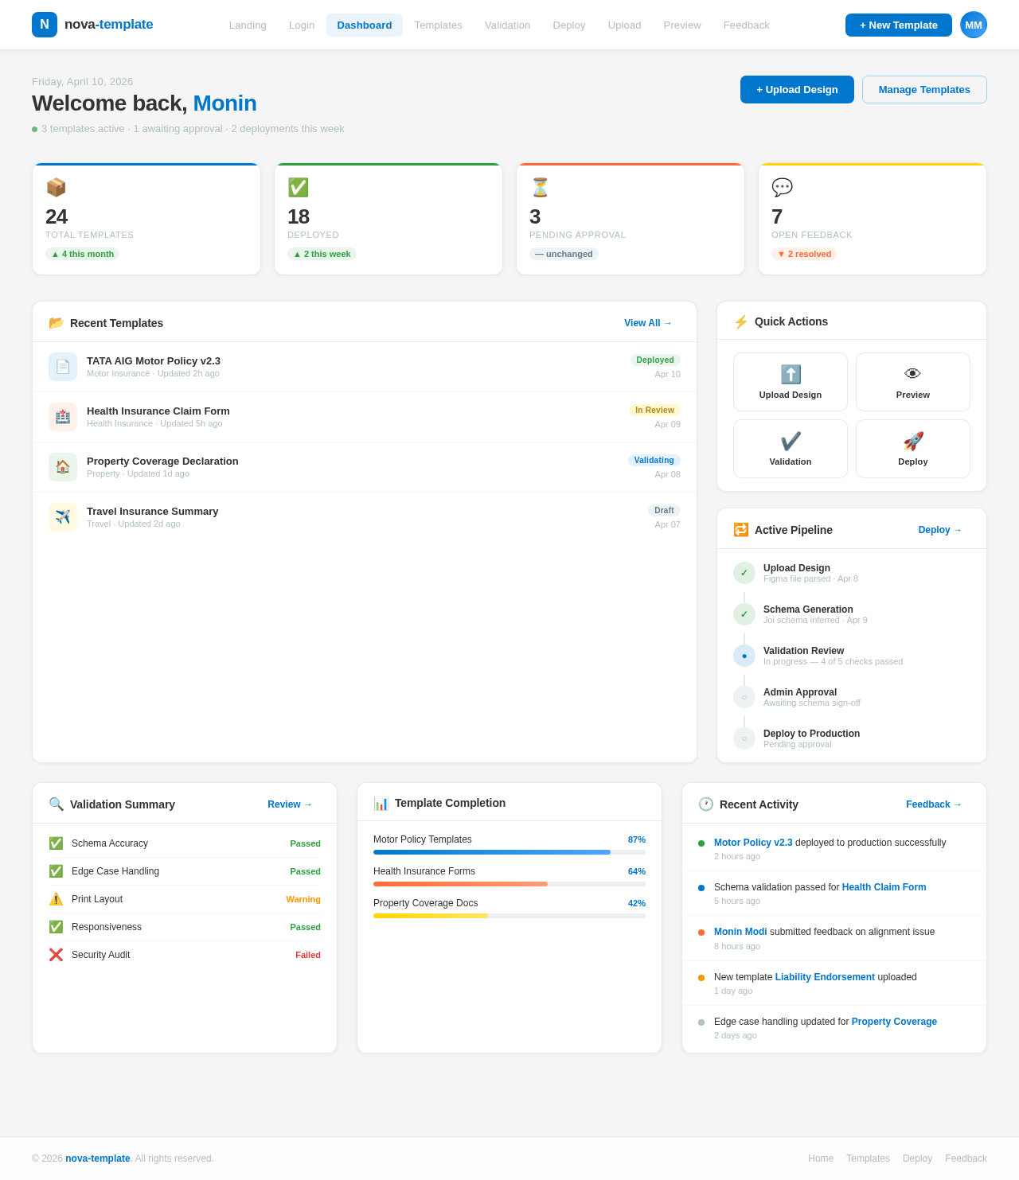Click the folder icon in Recent Templates header
The image size is (1019, 1180).
[x=56, y=323]
